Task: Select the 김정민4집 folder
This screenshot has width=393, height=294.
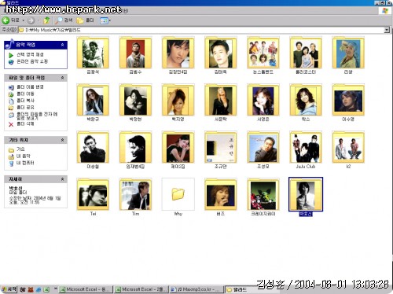Action: pos(178,56)
